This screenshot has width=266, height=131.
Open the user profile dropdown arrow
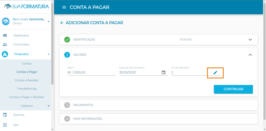pyautogui.click(x=49, y=21)
